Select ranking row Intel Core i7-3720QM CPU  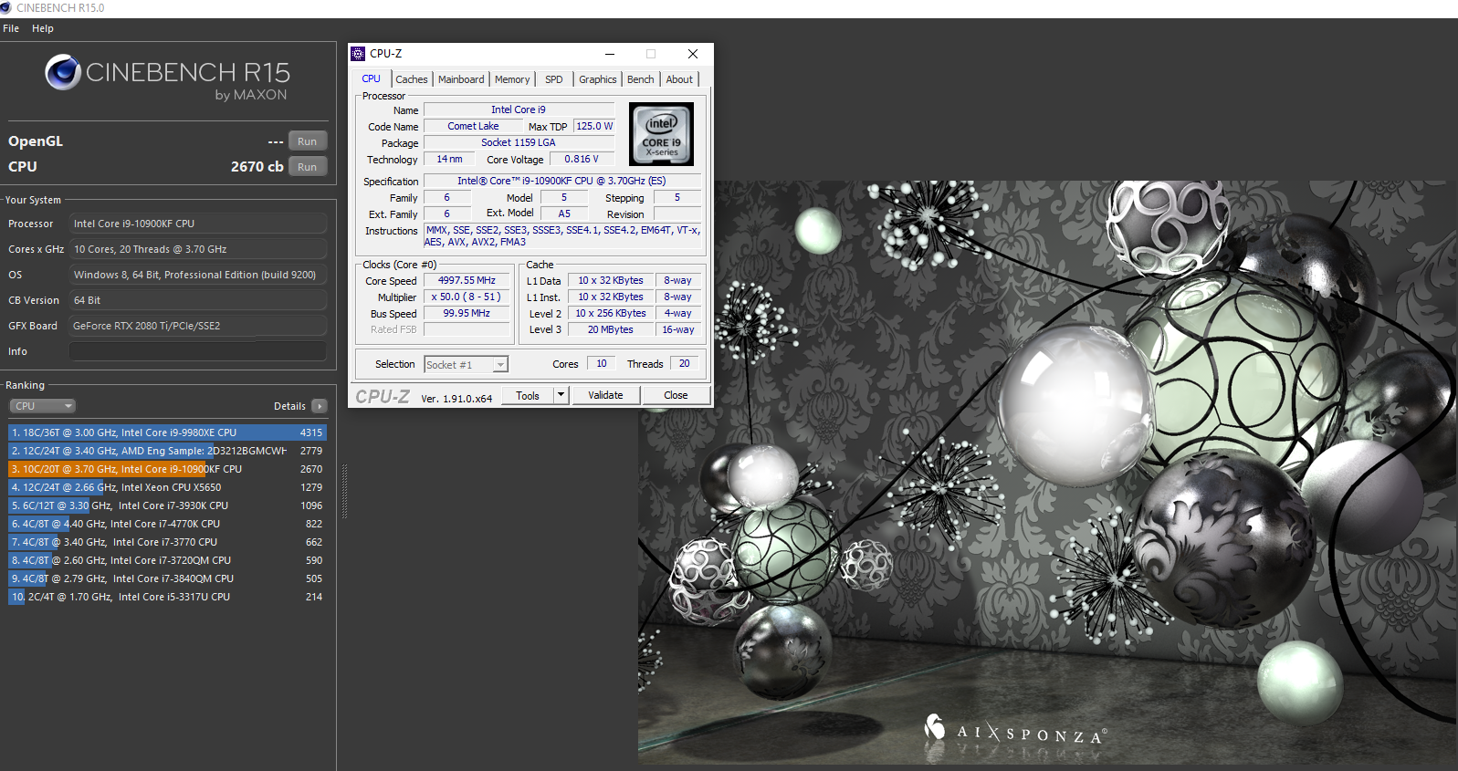167,560
